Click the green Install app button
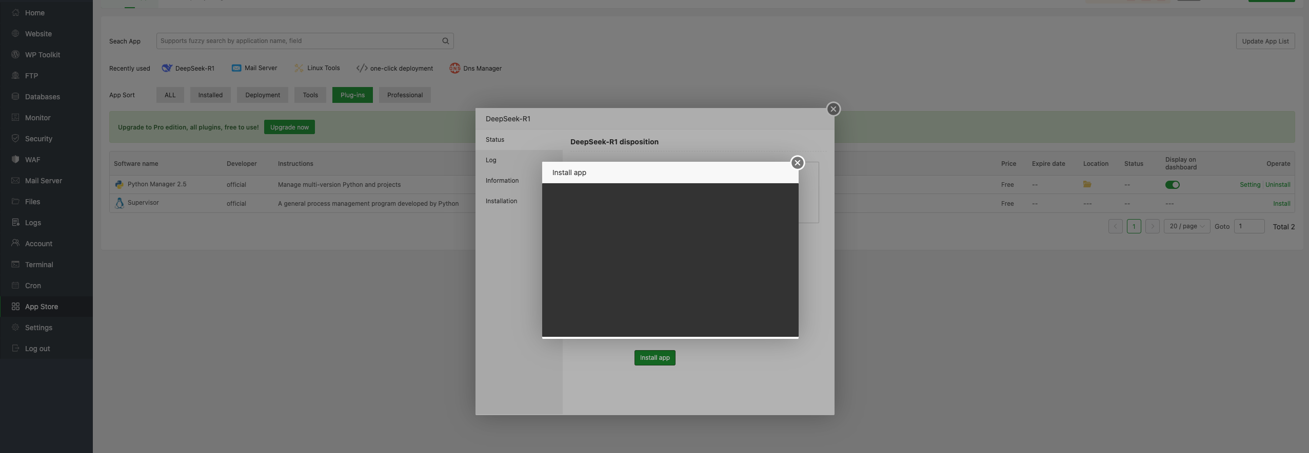 pos(655,358)
